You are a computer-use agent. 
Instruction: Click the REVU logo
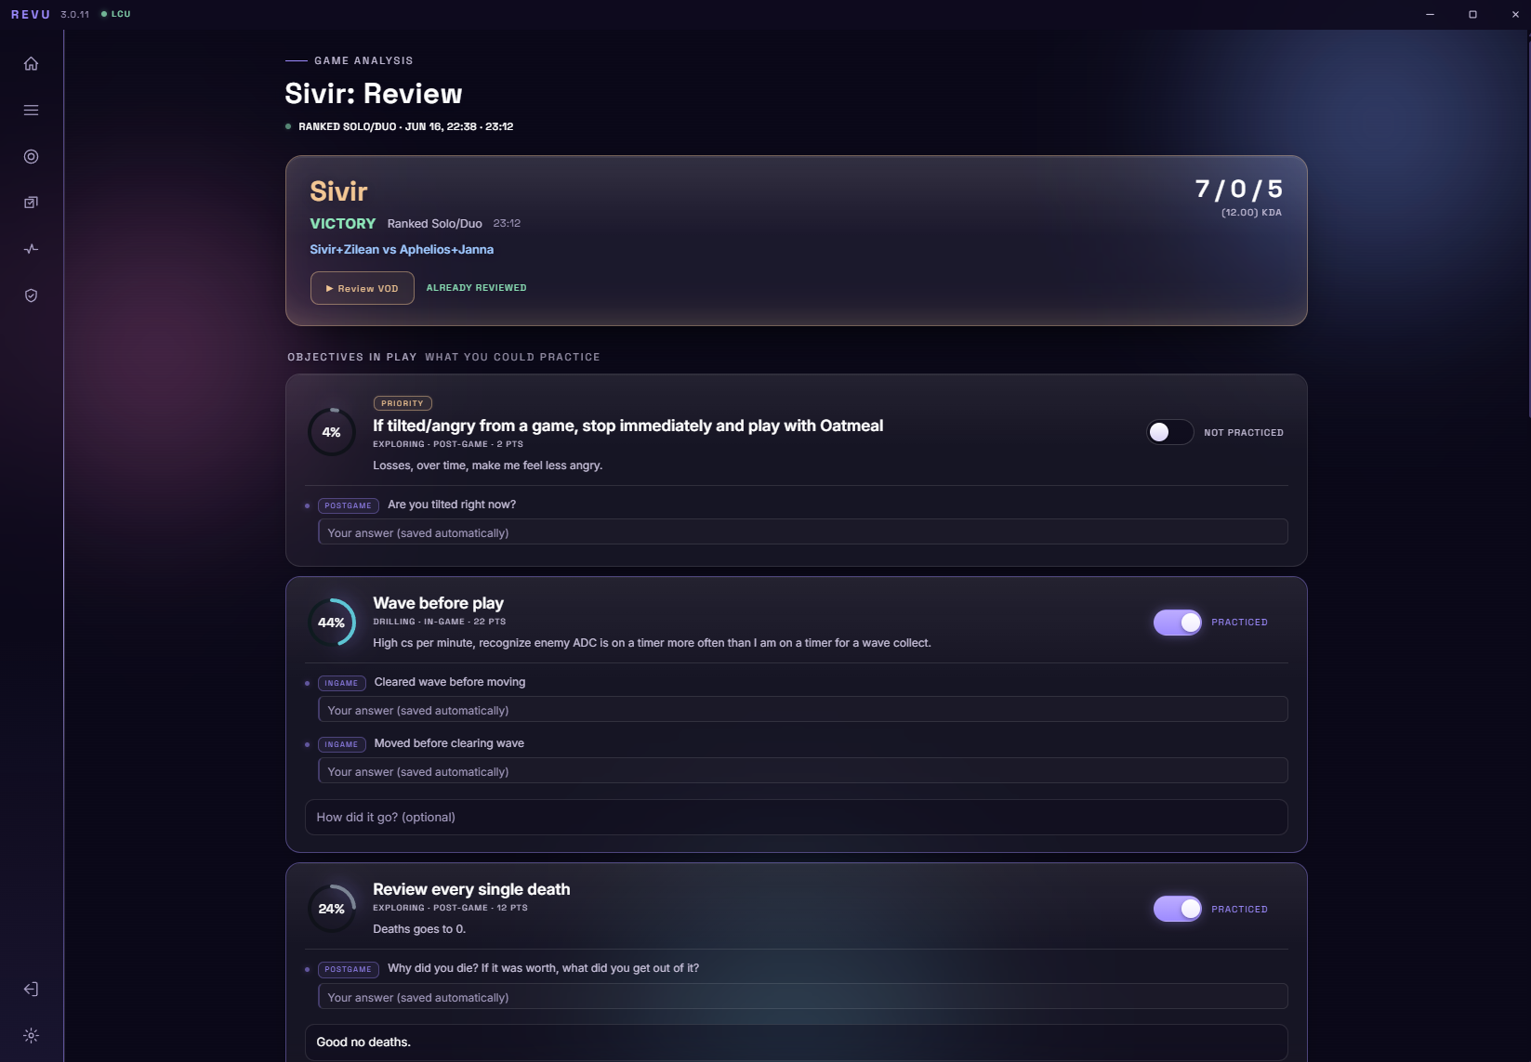[31, 14]
